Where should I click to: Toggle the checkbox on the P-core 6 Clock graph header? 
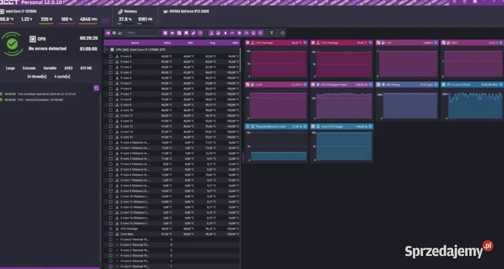click(444, 85)
